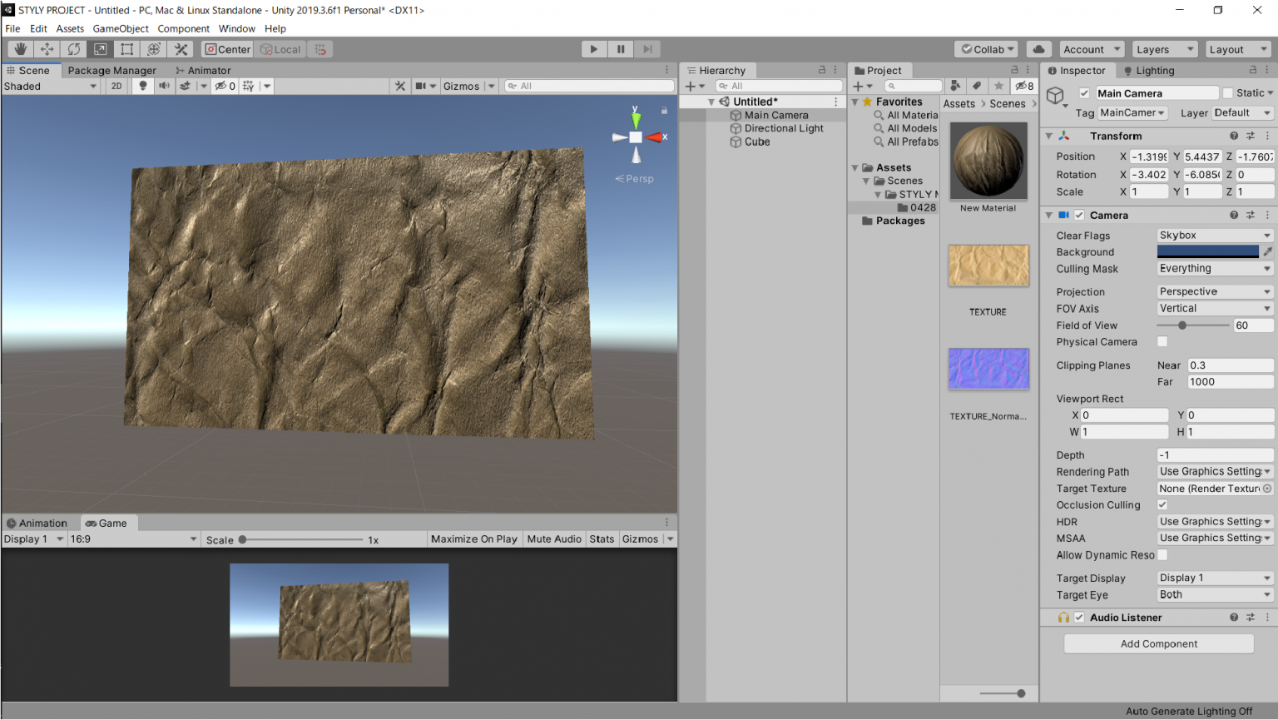Screen dimensions: 1278x720
Task: Select the Rotate tool
Action: 74,49
